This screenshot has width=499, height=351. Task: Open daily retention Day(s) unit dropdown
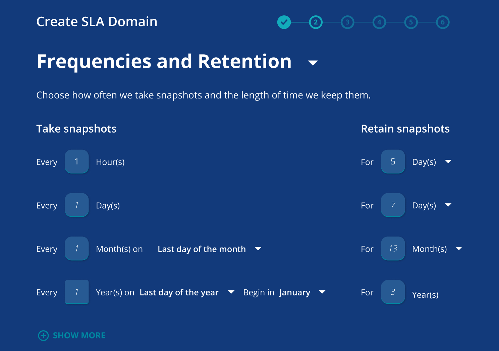[448, 205]
